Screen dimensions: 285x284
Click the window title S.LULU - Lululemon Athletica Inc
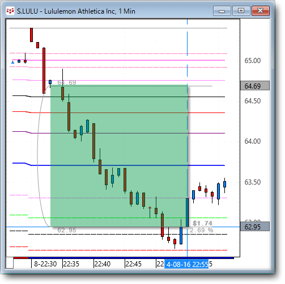tap(76, 11)
